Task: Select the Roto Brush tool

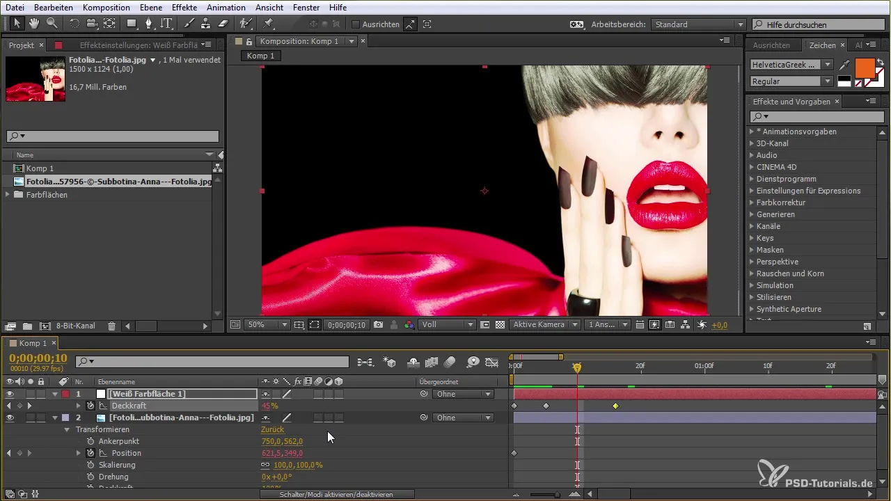Action: coord(246,24)
